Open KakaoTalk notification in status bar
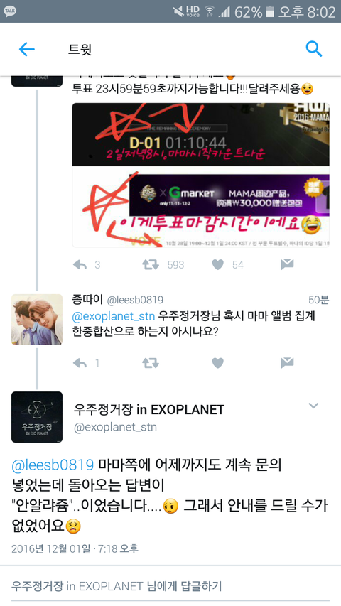341x606 pixels. [10, 11]
